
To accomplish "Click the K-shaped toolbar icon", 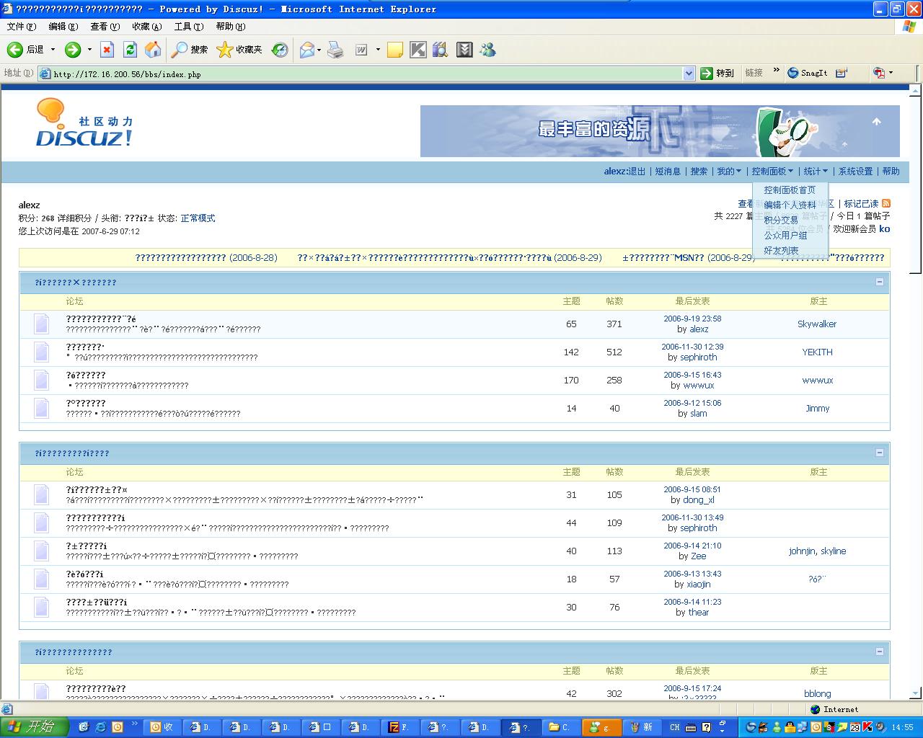I will [x=418, y=50].
